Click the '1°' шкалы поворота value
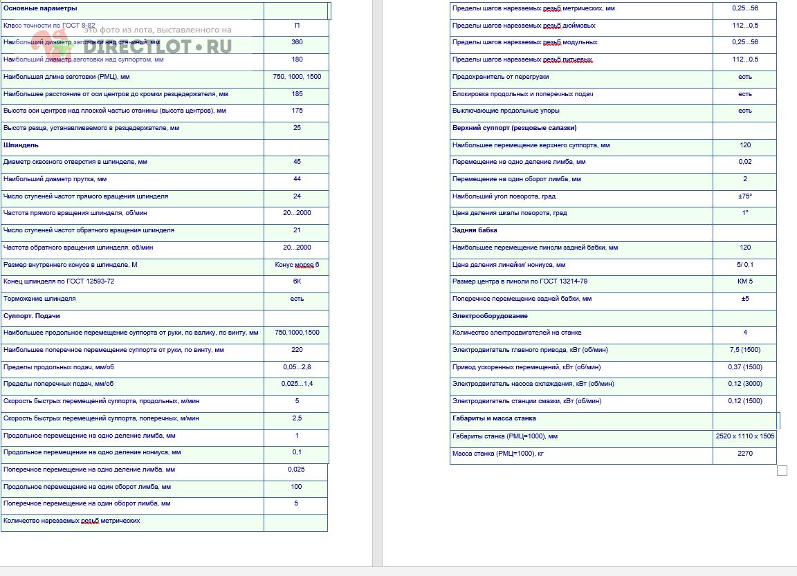This screenshot has height=576, width=797. pos(745,214)
